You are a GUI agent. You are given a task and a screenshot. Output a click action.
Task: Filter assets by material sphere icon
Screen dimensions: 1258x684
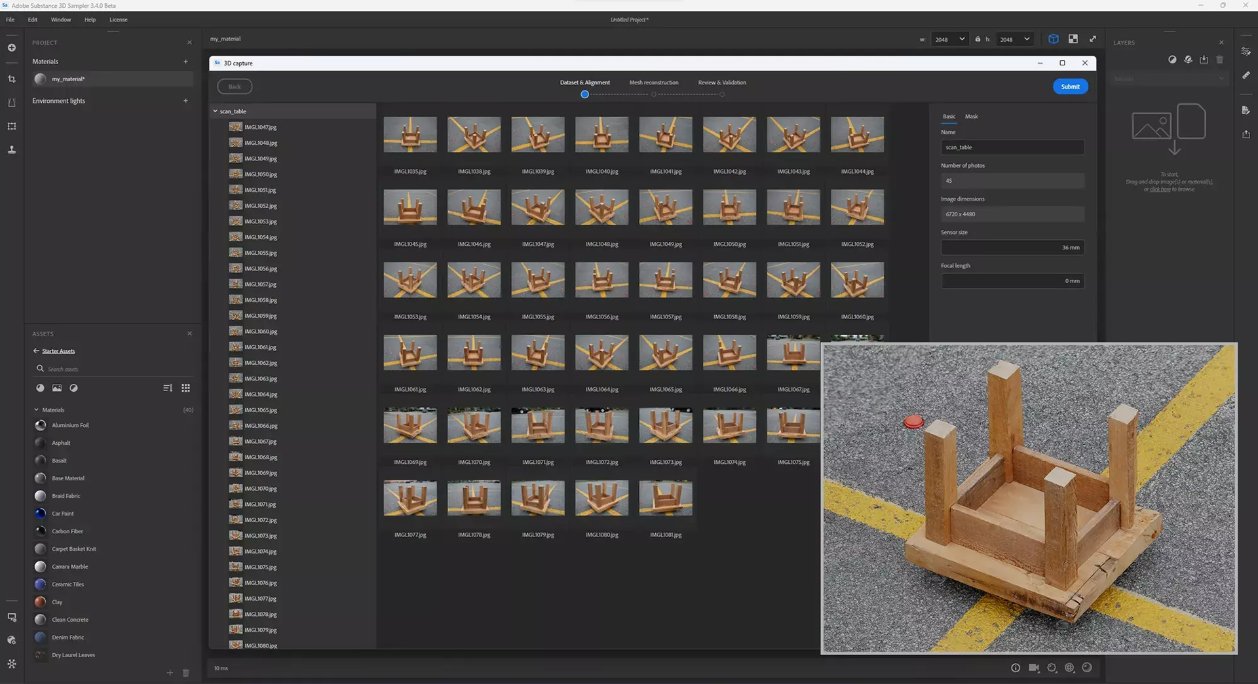coord(40,388)
